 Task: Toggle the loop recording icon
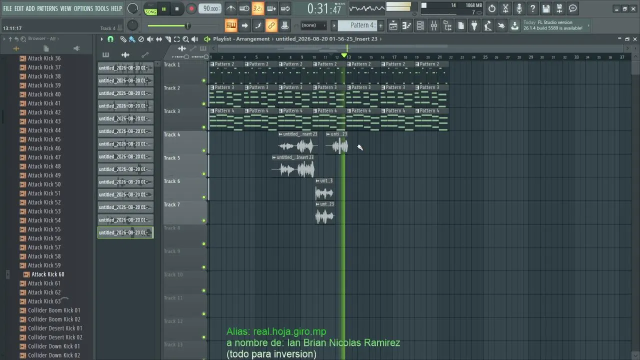[x=285, y=8]
